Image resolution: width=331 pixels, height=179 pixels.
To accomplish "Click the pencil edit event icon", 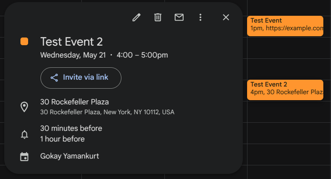I will (136, 17).
